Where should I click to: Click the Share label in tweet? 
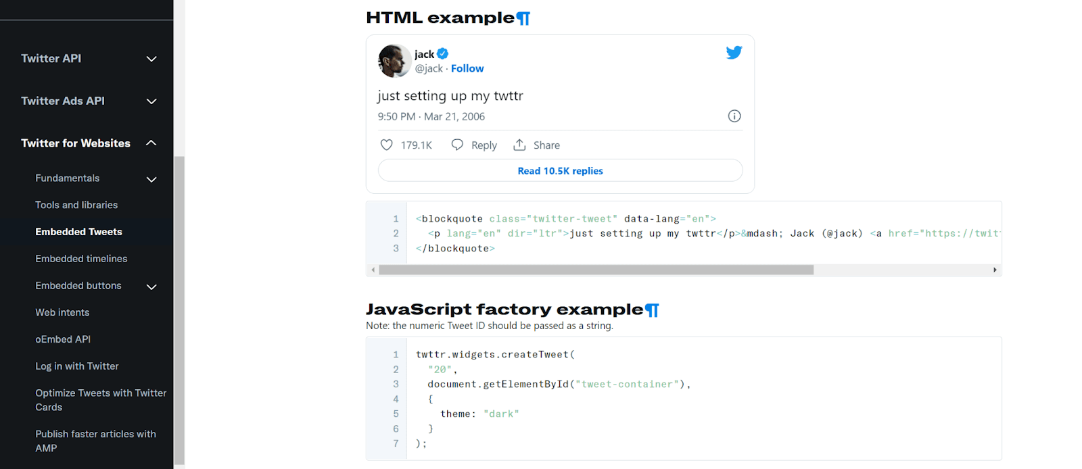546,145
